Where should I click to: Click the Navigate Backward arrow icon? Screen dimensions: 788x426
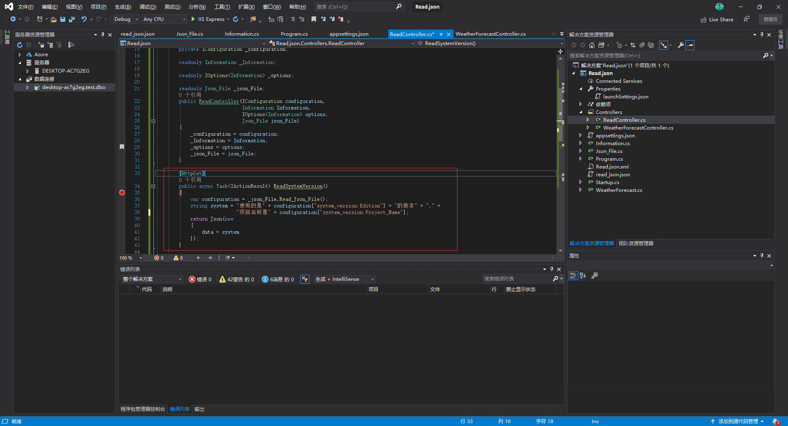(x=13, y=19)
